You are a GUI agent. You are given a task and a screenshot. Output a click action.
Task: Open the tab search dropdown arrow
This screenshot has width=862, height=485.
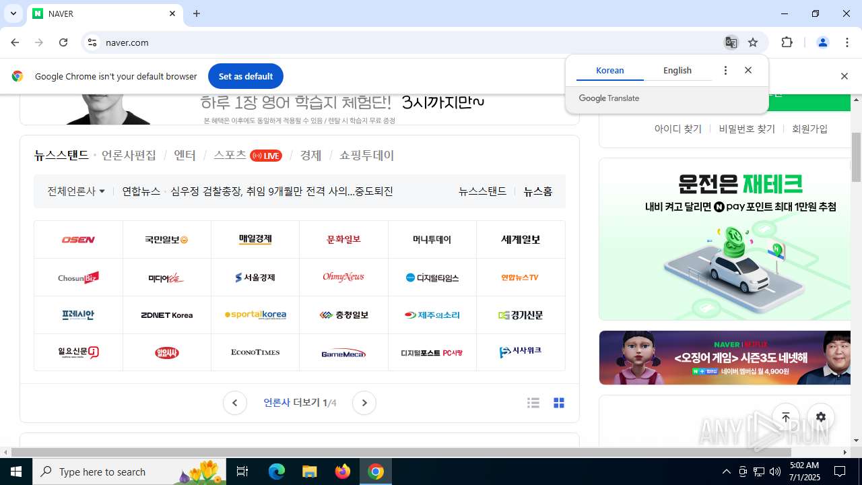point(13,13)
